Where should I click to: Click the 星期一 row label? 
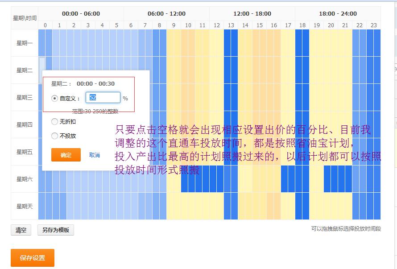tap(25, 43)
